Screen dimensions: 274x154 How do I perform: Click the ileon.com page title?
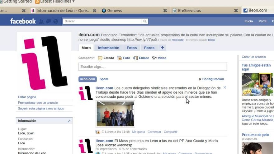pos(89,35)
